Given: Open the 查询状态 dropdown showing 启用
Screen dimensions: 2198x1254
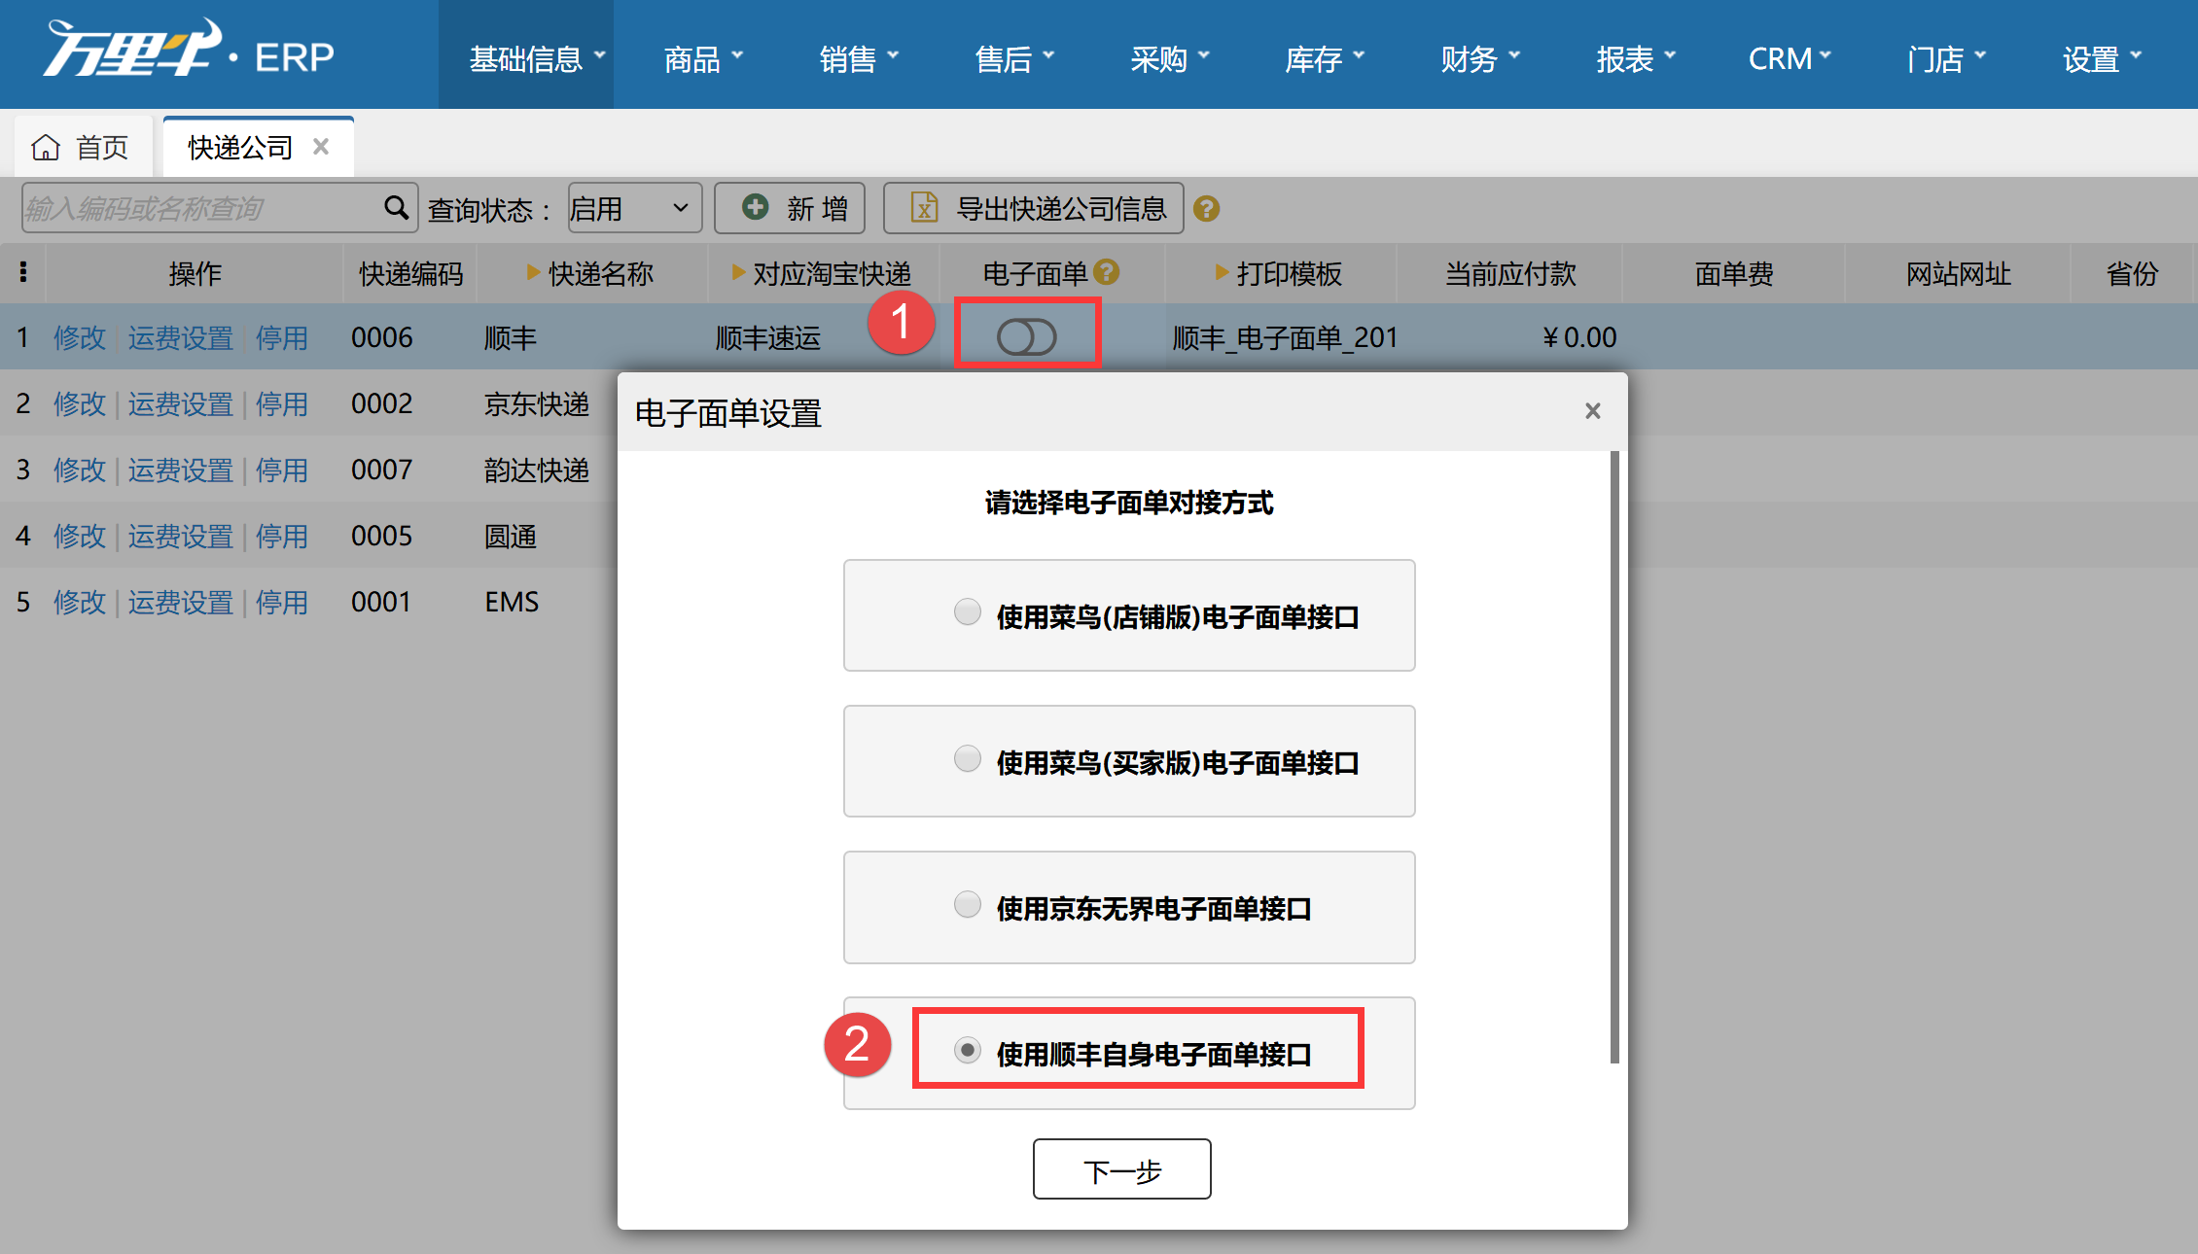Looking at the screenshot, I should 633,208.
